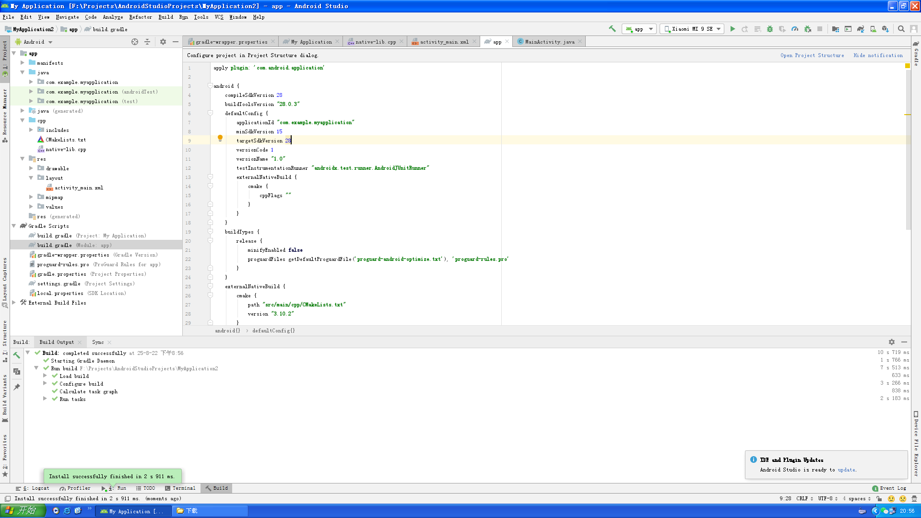Viewport: 921px width, 518px height.
Task: Collapse the Gradle Scripts node
Action: (14, 226)
